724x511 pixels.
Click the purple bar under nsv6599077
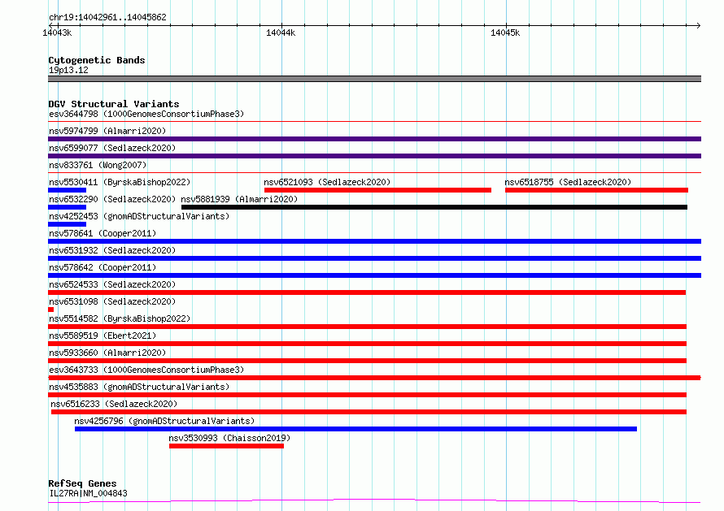pyautogui.click(x=374, y=156)
